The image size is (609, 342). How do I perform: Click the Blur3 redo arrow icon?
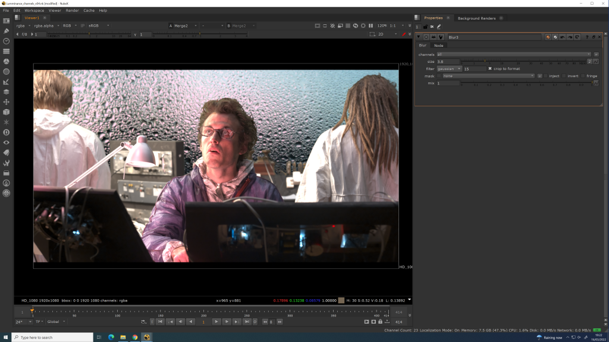click(570, 37)
